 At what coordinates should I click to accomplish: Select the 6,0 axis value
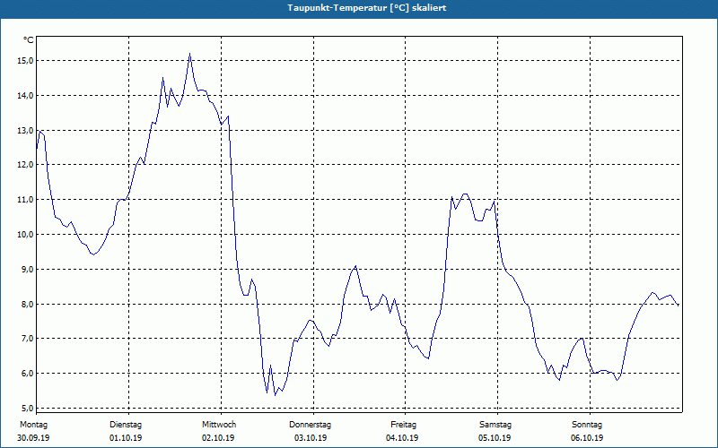click(x=28, y=373)
